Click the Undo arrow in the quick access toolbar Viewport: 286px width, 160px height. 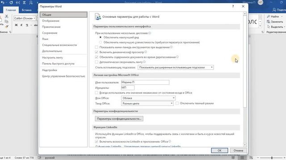tap(2, 3)
